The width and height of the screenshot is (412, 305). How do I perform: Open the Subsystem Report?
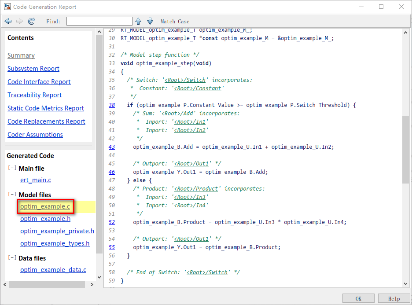click(33, 69)
